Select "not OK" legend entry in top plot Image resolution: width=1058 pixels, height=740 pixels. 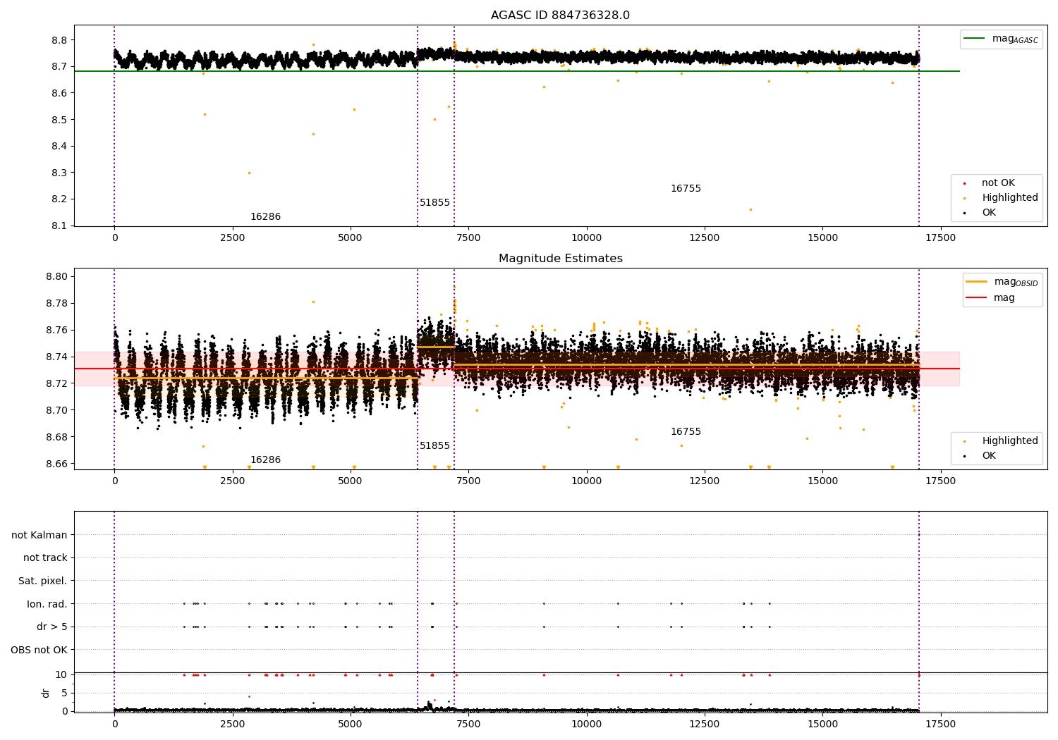pos(998,183)
